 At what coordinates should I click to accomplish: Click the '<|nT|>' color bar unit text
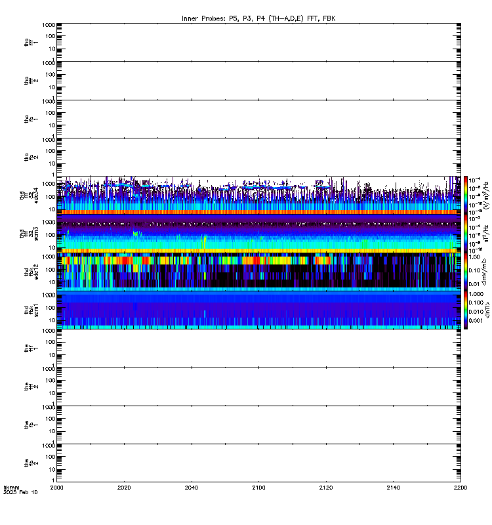pos(487,310)
